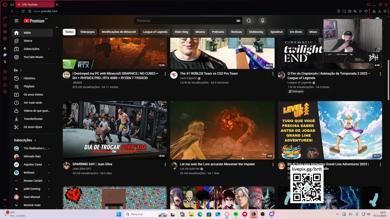
Task: Click the YouTube page vertical scrollbar
Action: tap(388, 80)
